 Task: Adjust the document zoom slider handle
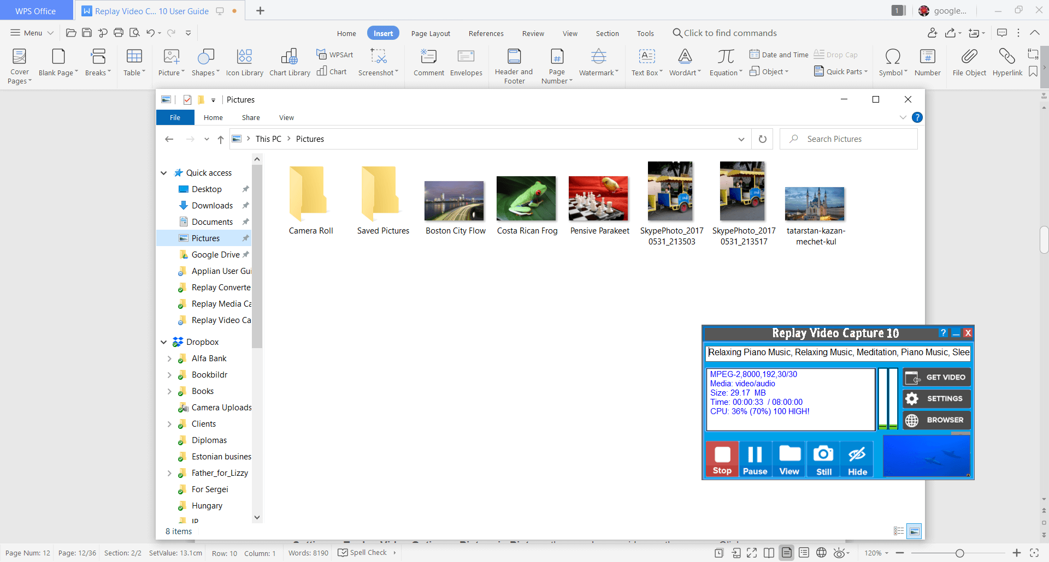click(x=959, y=553)
